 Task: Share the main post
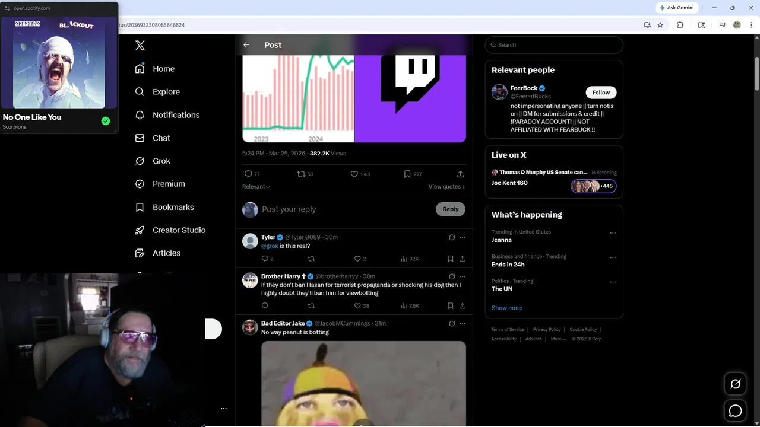tap(460, 174)
